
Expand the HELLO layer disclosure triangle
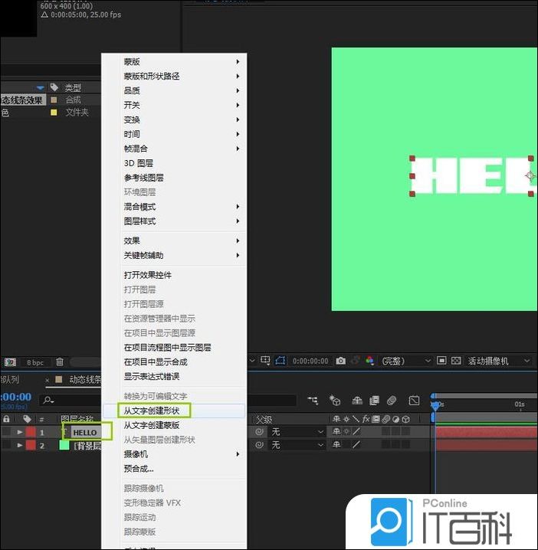[x=20, y=432]
